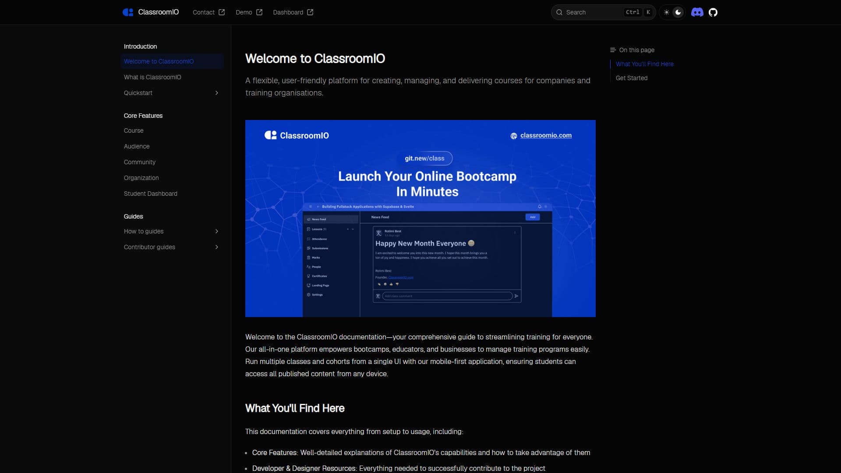The image size is (841, 473).
Task: Open the Dashboard link in top navigation
Action: click(x=293, y=12)
